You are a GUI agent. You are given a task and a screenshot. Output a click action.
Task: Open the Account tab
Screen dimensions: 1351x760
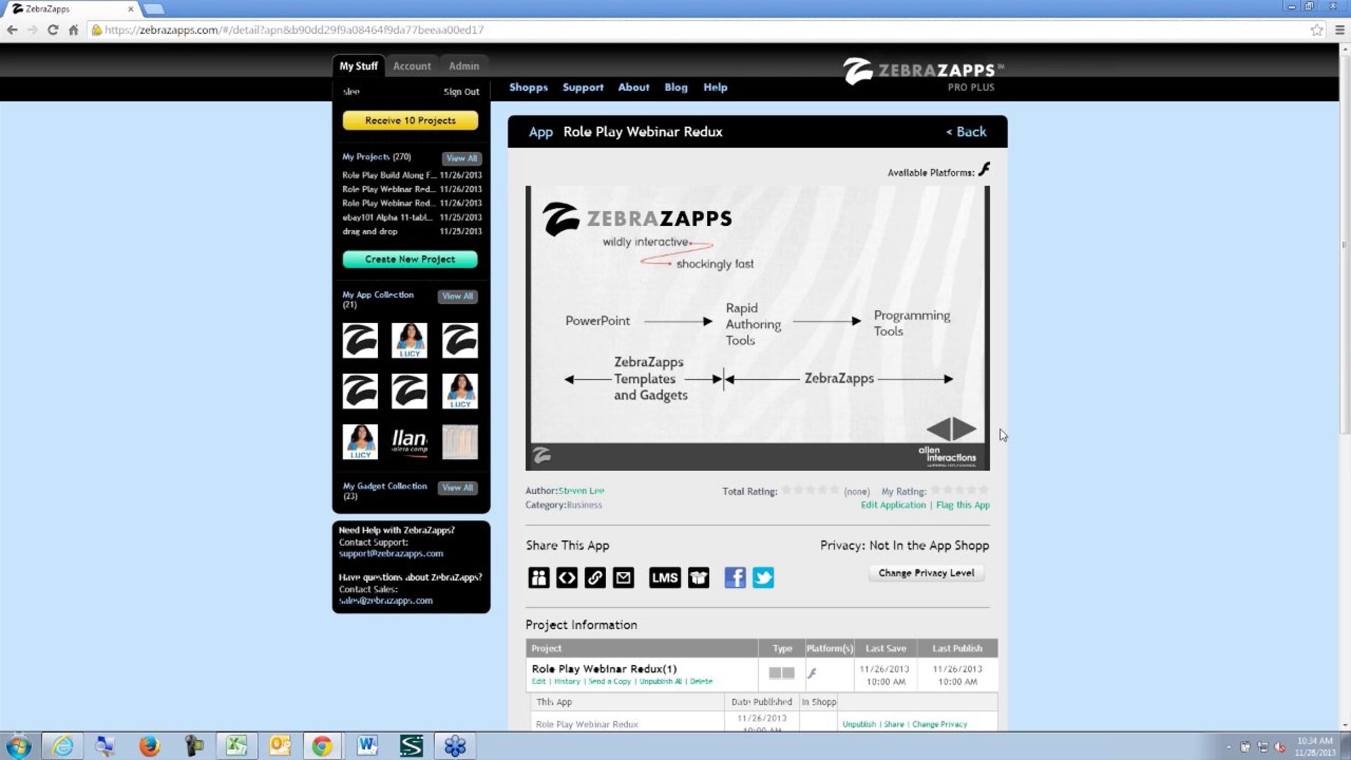point(412,66)
